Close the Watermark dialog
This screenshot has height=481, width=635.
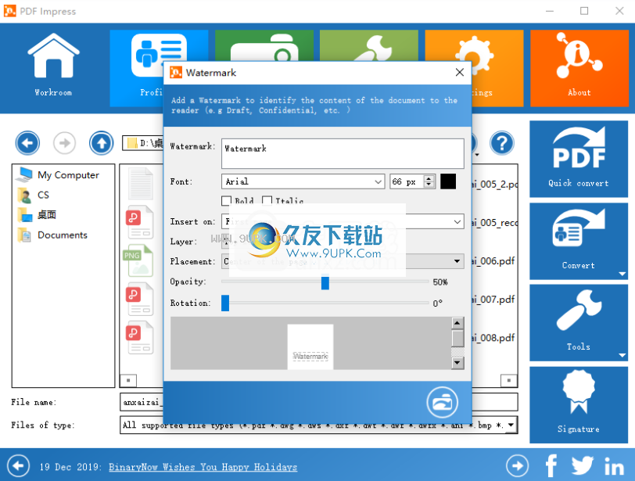[x=459, y=73]
